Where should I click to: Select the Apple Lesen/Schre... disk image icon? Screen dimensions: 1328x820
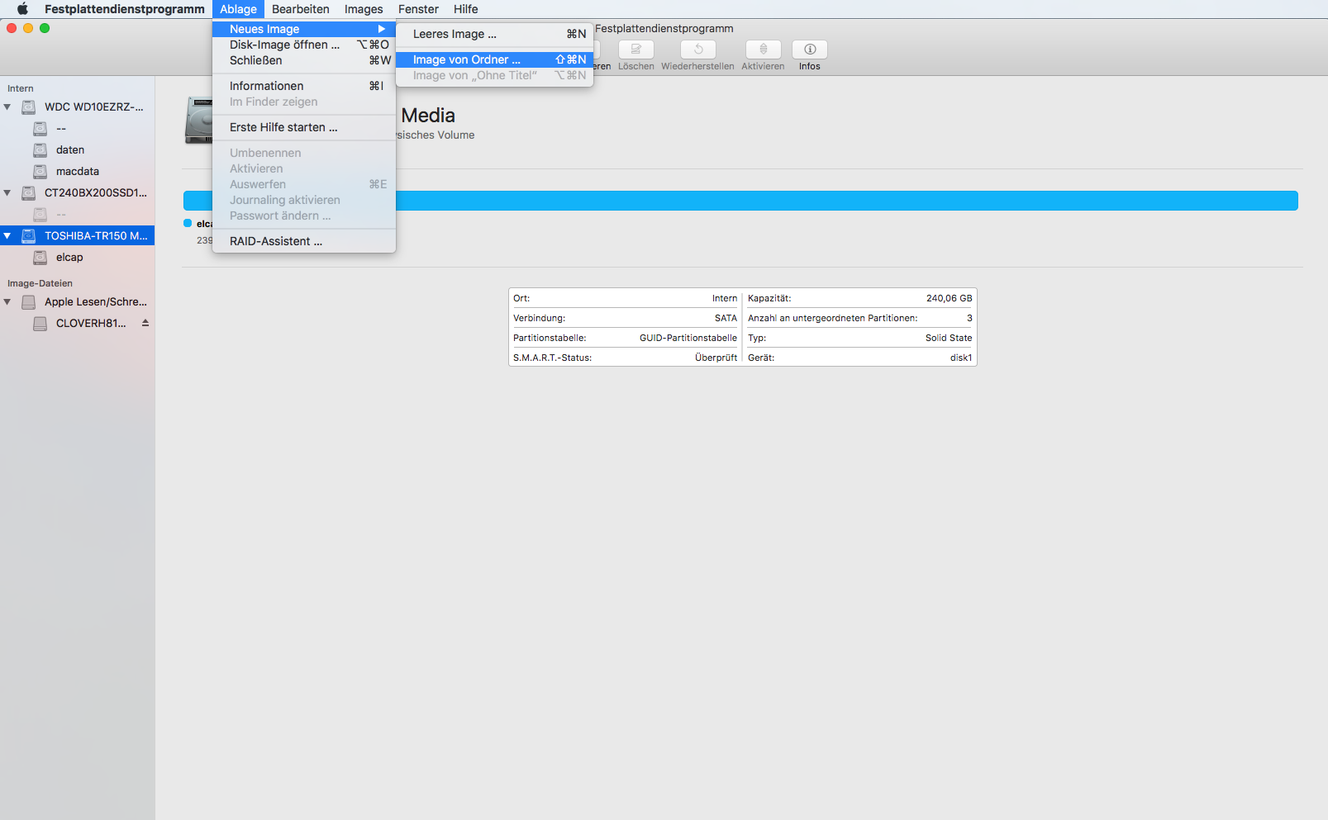coord(29,301)
